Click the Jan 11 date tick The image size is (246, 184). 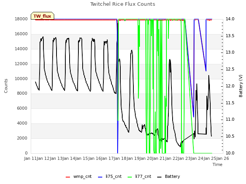30,158
